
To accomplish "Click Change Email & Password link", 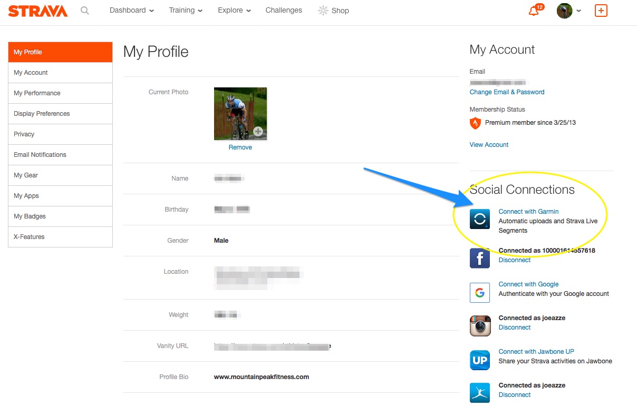I will coord(507,92).
